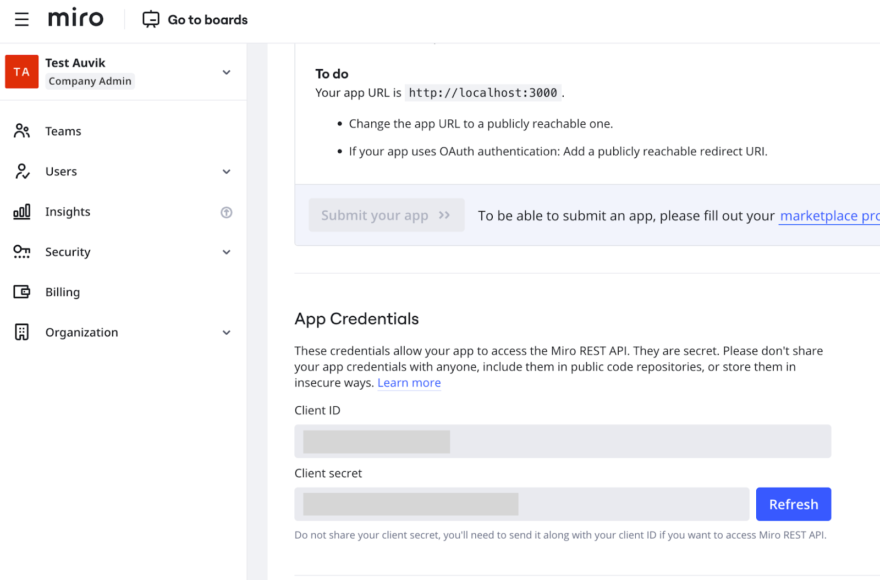
Task: Click the Insights bar chart icon
Action: point(22,212)
